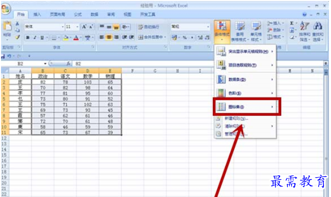
Task: Click the Copy icon in clipboard group
Action: 17,30
